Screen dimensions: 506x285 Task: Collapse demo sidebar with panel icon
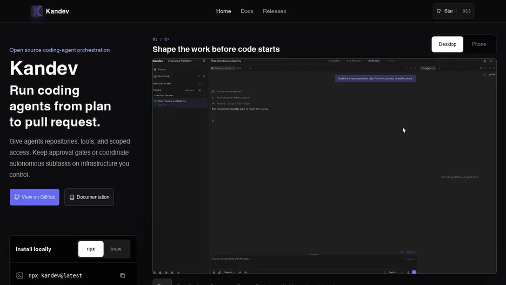[x=204, y=61]
